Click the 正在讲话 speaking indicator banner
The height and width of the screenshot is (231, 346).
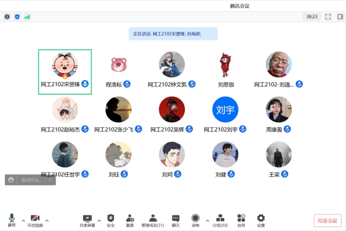click(x=173, y=34)
